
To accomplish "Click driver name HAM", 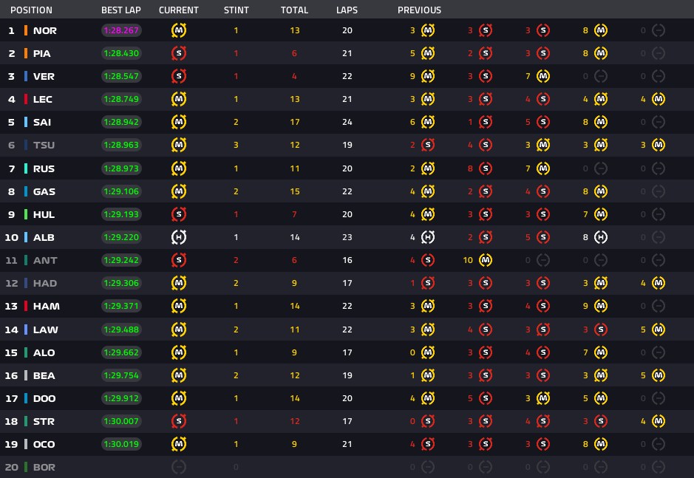I will (47, 306).
